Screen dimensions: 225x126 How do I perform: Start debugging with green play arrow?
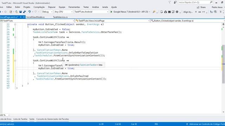(x=111, y=12)
